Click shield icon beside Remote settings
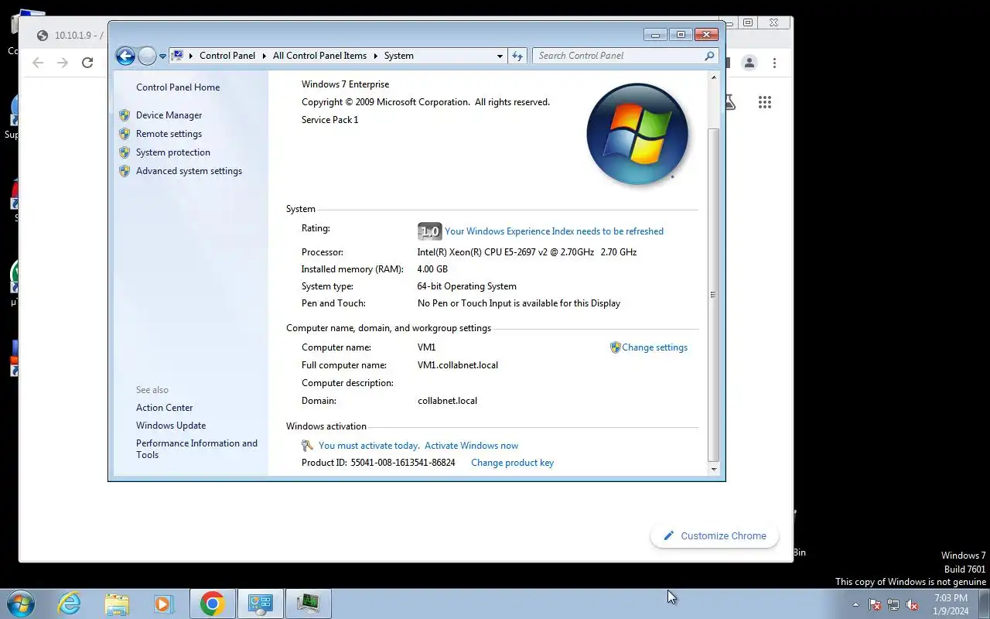This screenshot has height=619, width=990. 125,134
